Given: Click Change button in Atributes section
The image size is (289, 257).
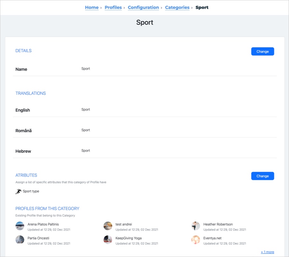Looking at the screenshot, I should click(x=262, y=176).
